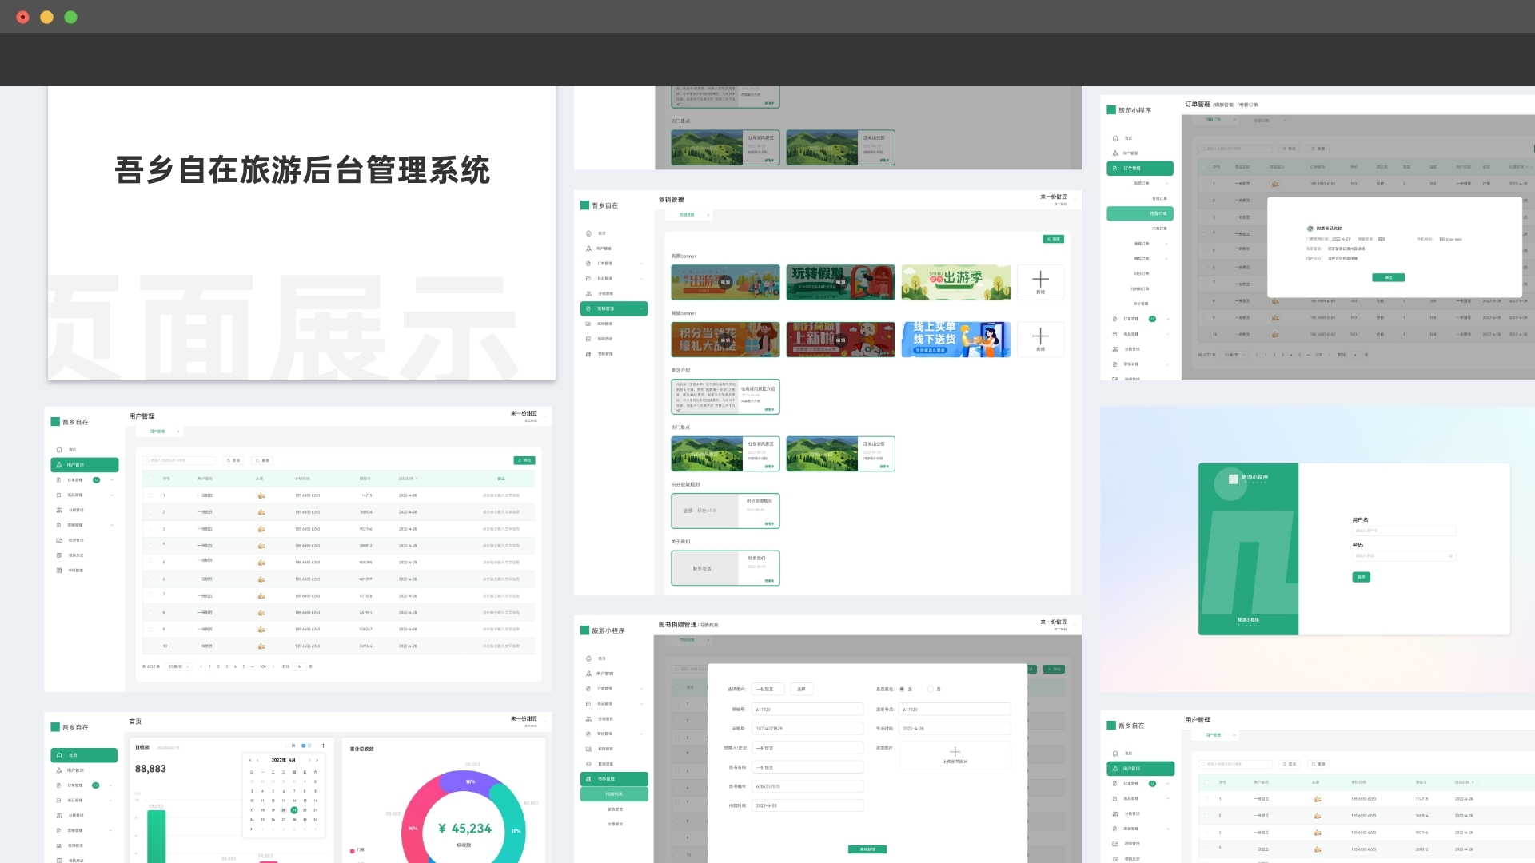Screen dimensions: 1535x863
Task: Click 重置 reset button in 用户管理 screen
Action: pos(263,460)
